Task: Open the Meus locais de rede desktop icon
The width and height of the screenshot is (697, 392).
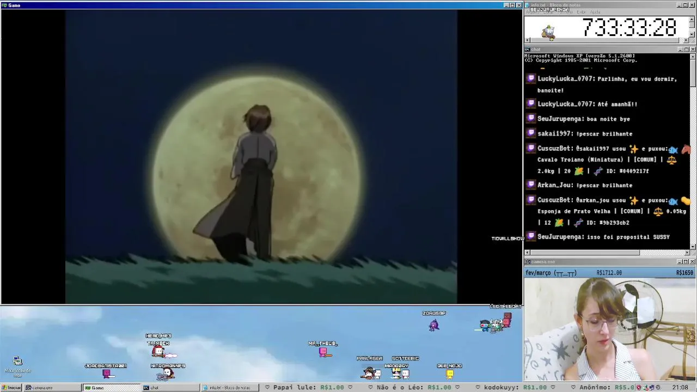Action: click(x=17, y=366)
